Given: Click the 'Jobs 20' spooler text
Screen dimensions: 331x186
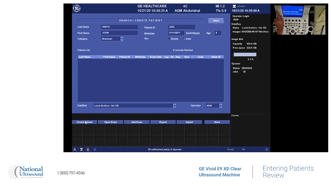Looking at the screenshot, I should (x=239, y=72).
